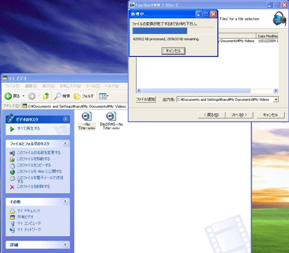289x253 pixels.
Task: Click the Next (次へ) button in FairUse4WM
Action: (x=239, y=115)
